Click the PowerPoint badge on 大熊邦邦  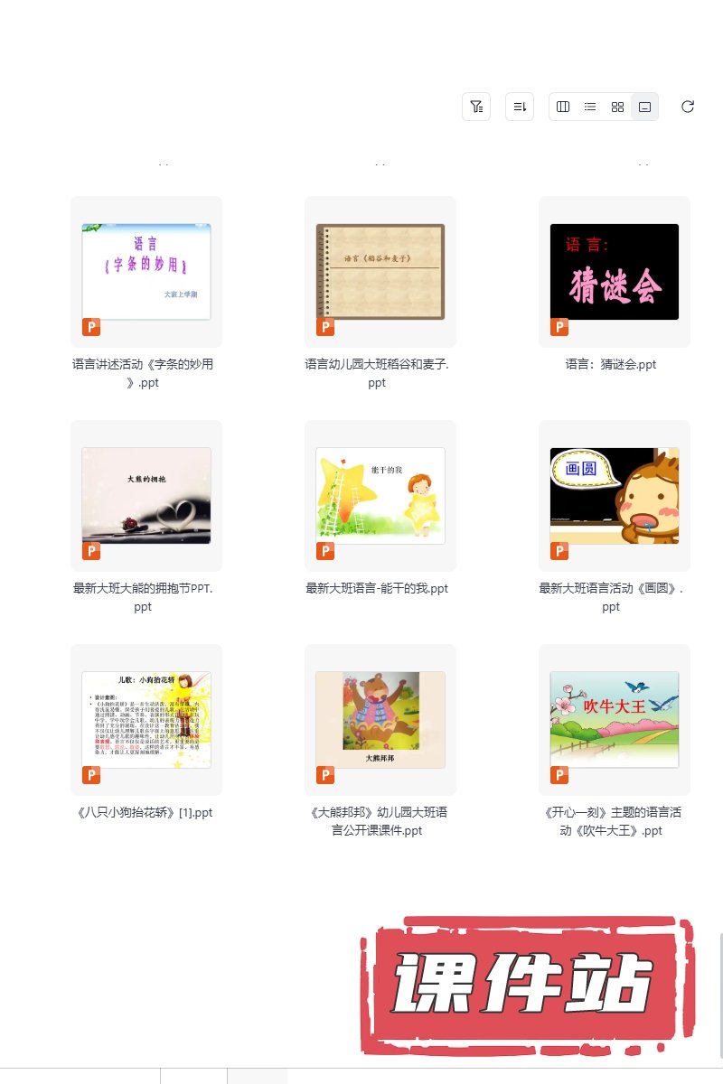(x=325, y=775)
